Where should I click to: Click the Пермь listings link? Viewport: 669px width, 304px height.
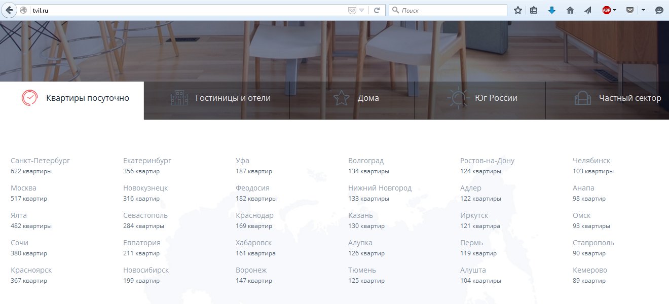(x=471, y=243)
